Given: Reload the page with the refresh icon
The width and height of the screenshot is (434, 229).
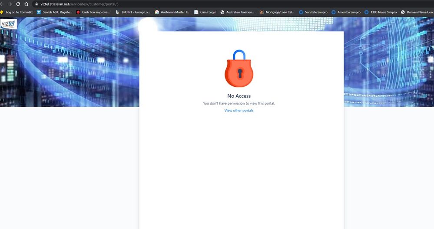Looking at the screenshot, I should [18, 4].
